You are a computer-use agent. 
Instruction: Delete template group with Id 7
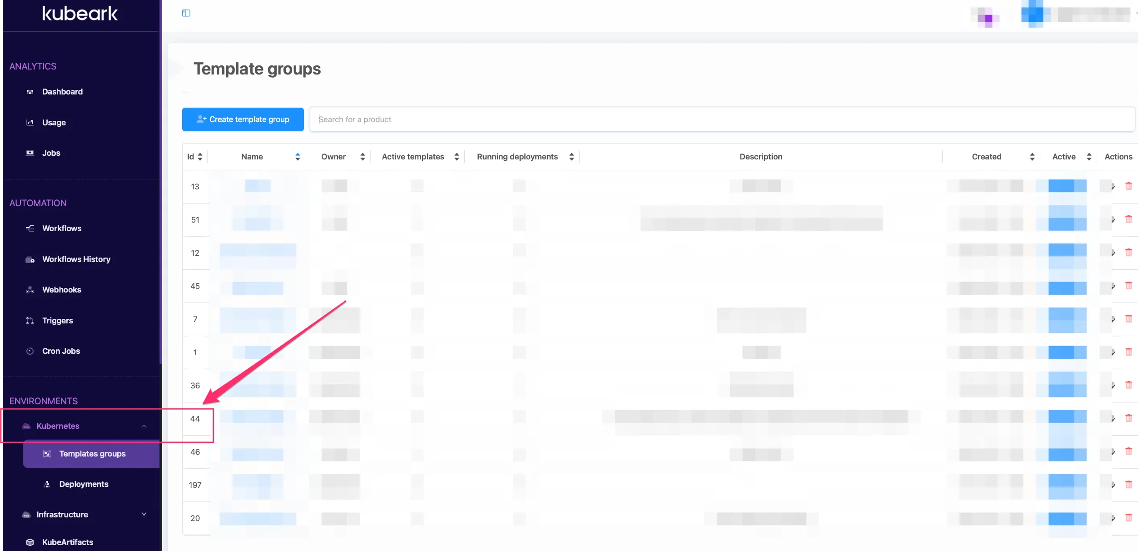click(x=1128, y=318)
